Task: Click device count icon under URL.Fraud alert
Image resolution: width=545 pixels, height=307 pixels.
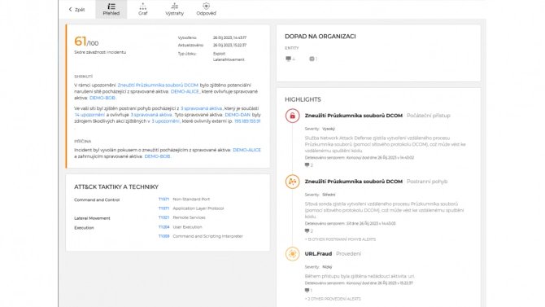Action: pos(307,290)
